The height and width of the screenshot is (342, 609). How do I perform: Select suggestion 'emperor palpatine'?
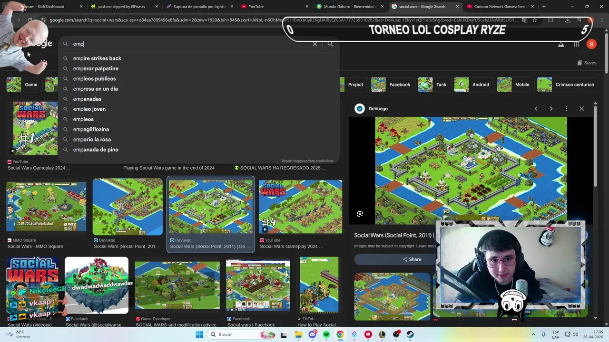(x=199, y=68)
